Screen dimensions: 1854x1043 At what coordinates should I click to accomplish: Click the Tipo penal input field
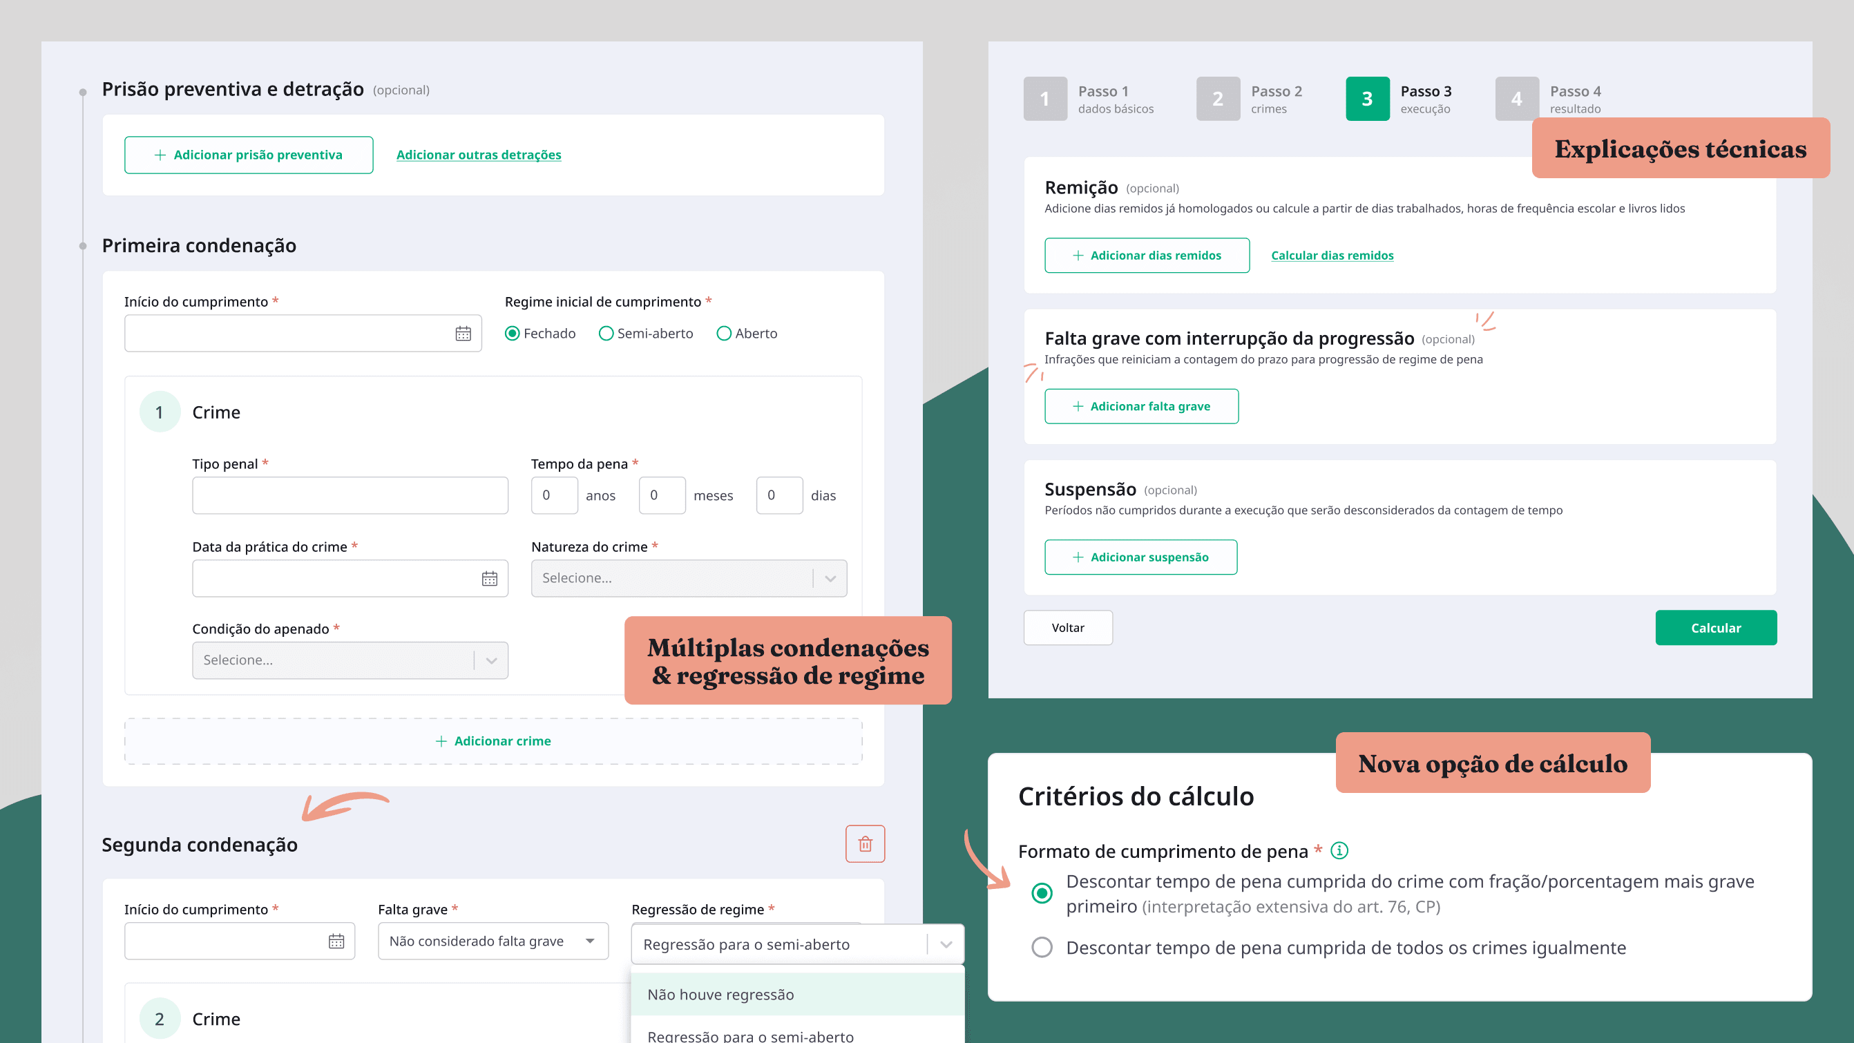[350, 495]
